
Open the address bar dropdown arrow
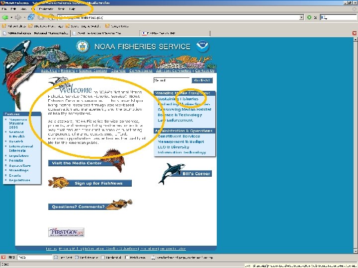pos(302,17)
